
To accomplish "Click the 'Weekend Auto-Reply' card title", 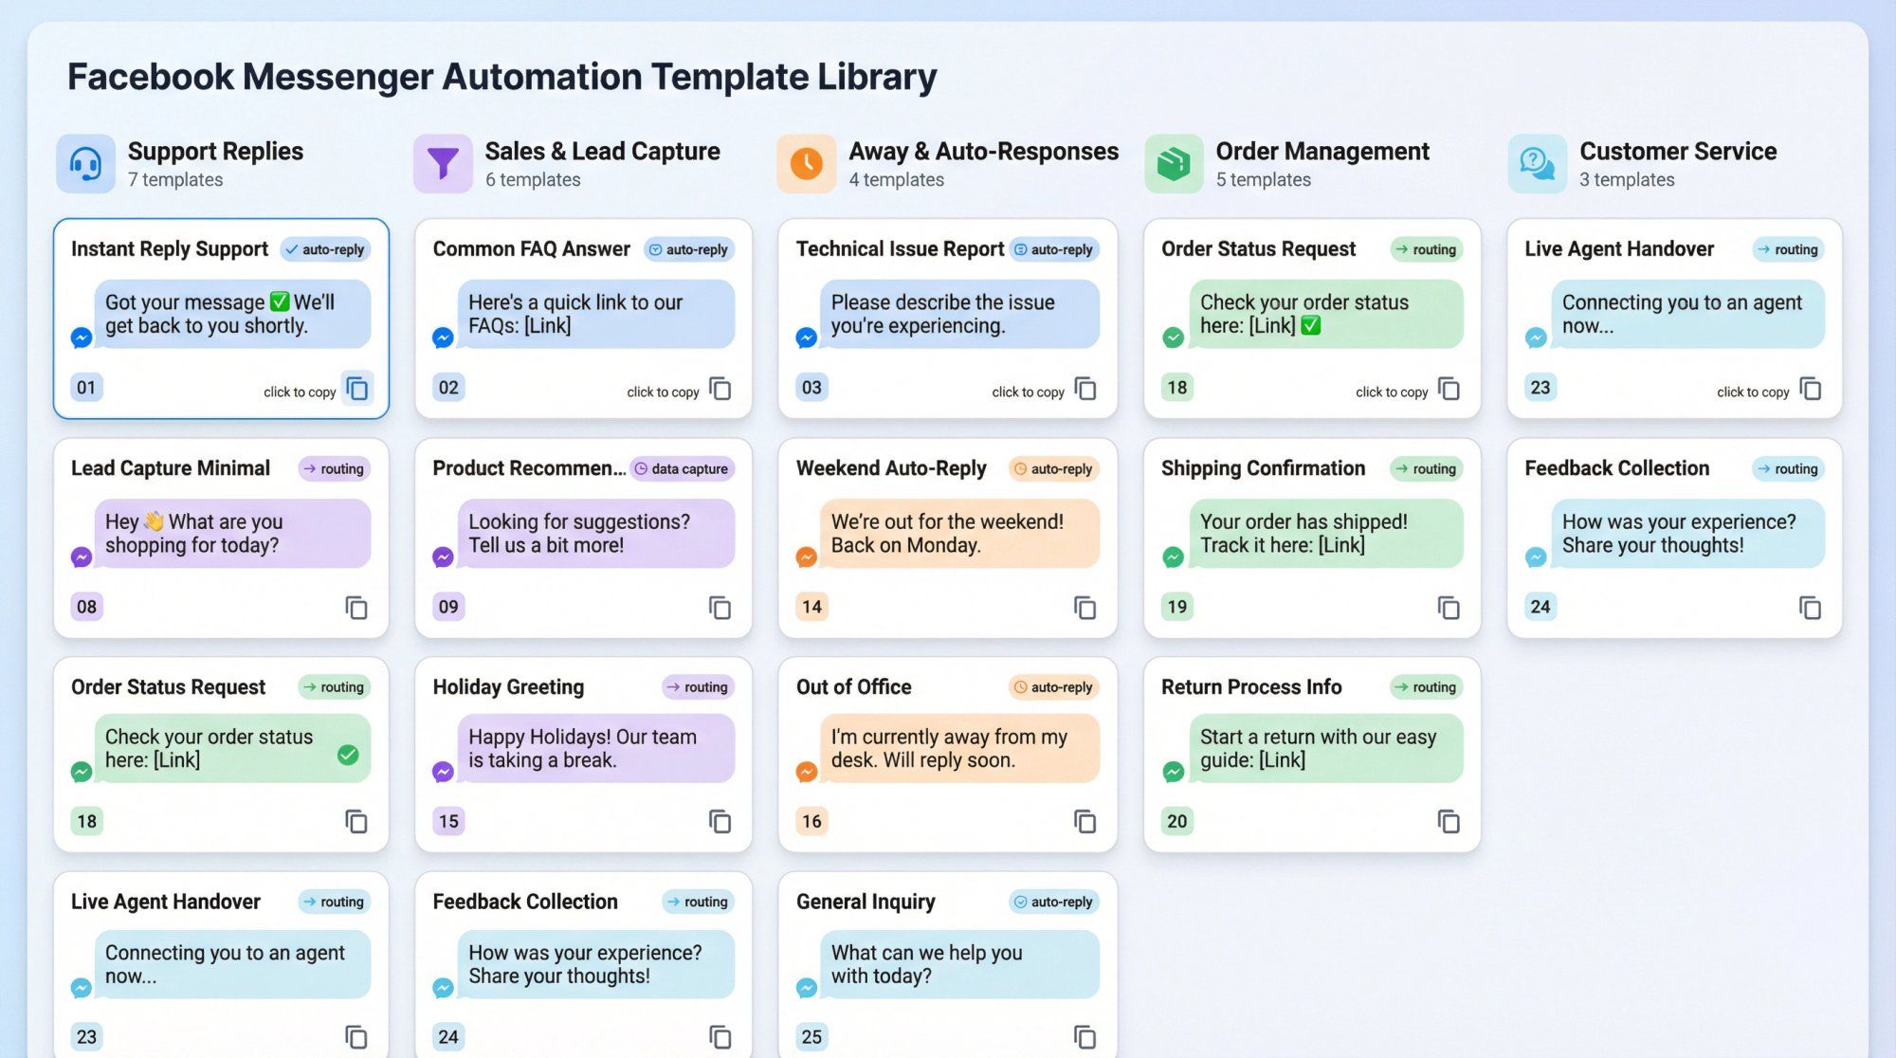I will coord(891,468).
